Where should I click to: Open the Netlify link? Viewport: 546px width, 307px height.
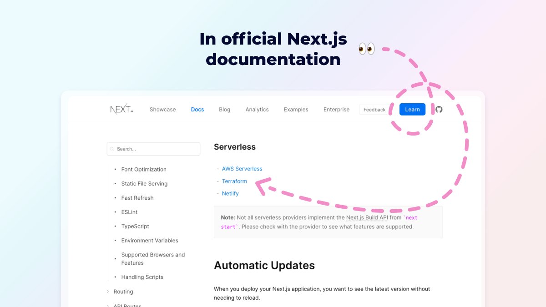[230, 193]
